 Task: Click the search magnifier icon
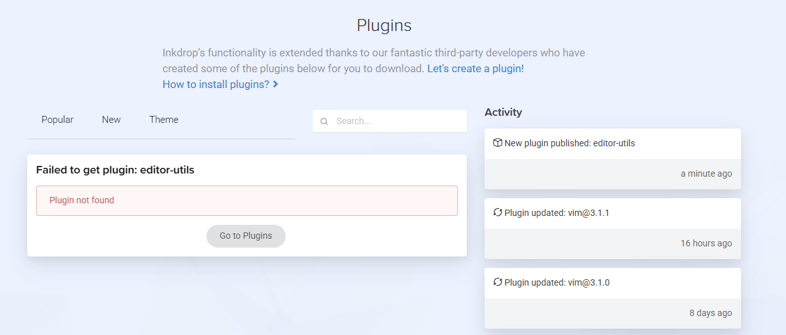[x=324, y=122]
